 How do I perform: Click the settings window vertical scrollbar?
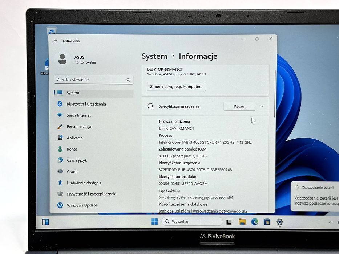[275, 94]
